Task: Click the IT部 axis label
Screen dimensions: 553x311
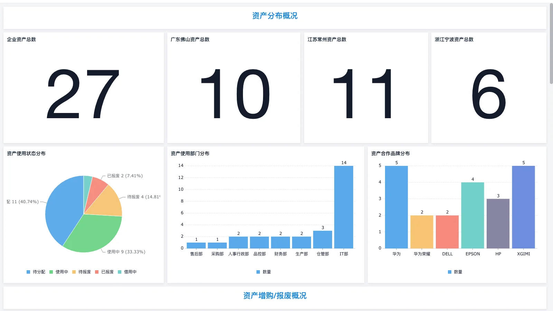Action: pos(344,254)
